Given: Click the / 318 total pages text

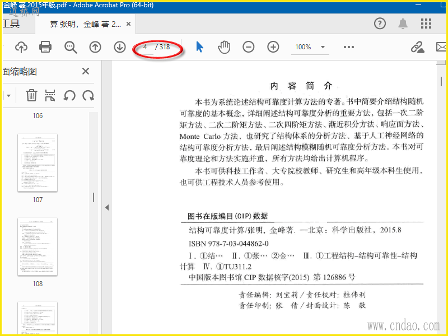Looking at the screenshot, I should (162, 47).
